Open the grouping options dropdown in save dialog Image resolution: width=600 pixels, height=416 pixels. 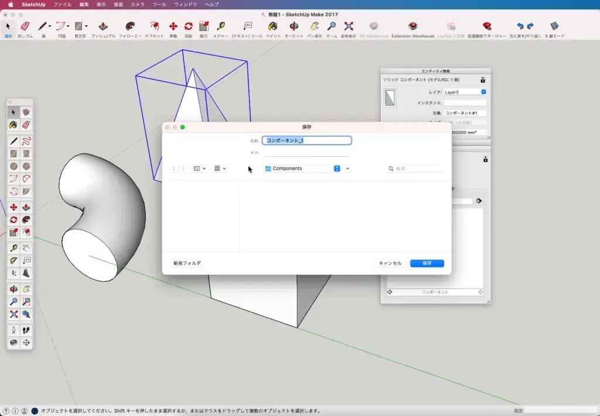click(220, 169)
